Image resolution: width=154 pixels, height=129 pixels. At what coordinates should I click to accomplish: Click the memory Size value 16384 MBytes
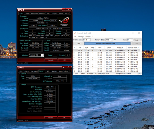(x=33, y=79)
